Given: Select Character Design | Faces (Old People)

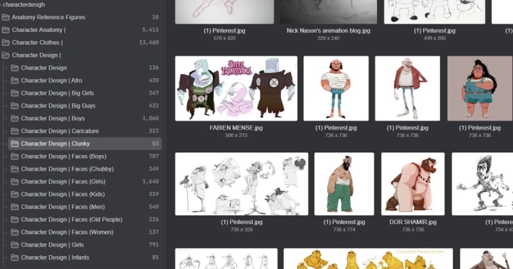Looking at the screenshot, I should click(71, 220).
